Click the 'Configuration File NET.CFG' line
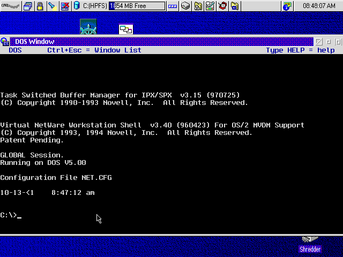 [56, 178]
